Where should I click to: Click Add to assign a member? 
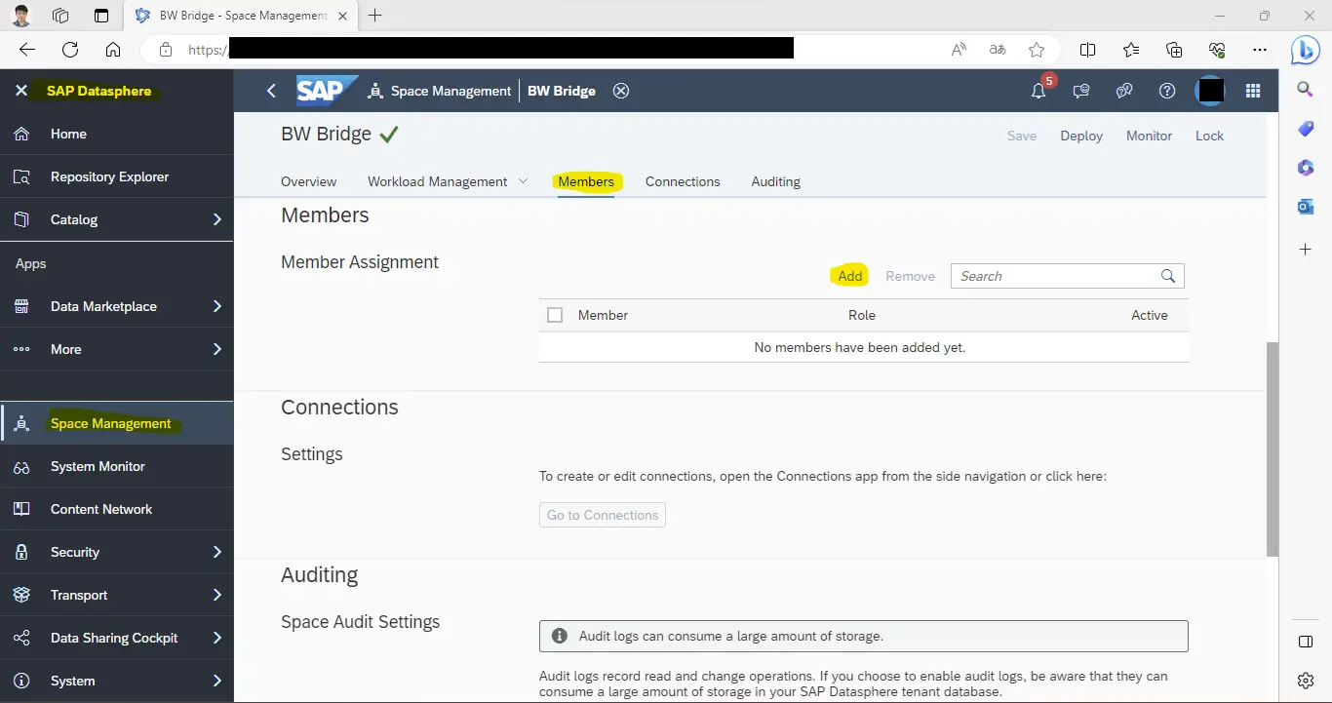[850, 276]
